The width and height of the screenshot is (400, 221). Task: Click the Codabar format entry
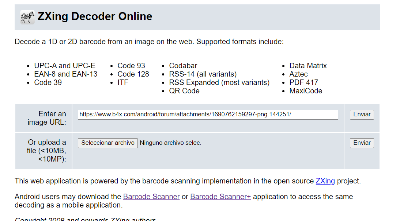point(183,66)
